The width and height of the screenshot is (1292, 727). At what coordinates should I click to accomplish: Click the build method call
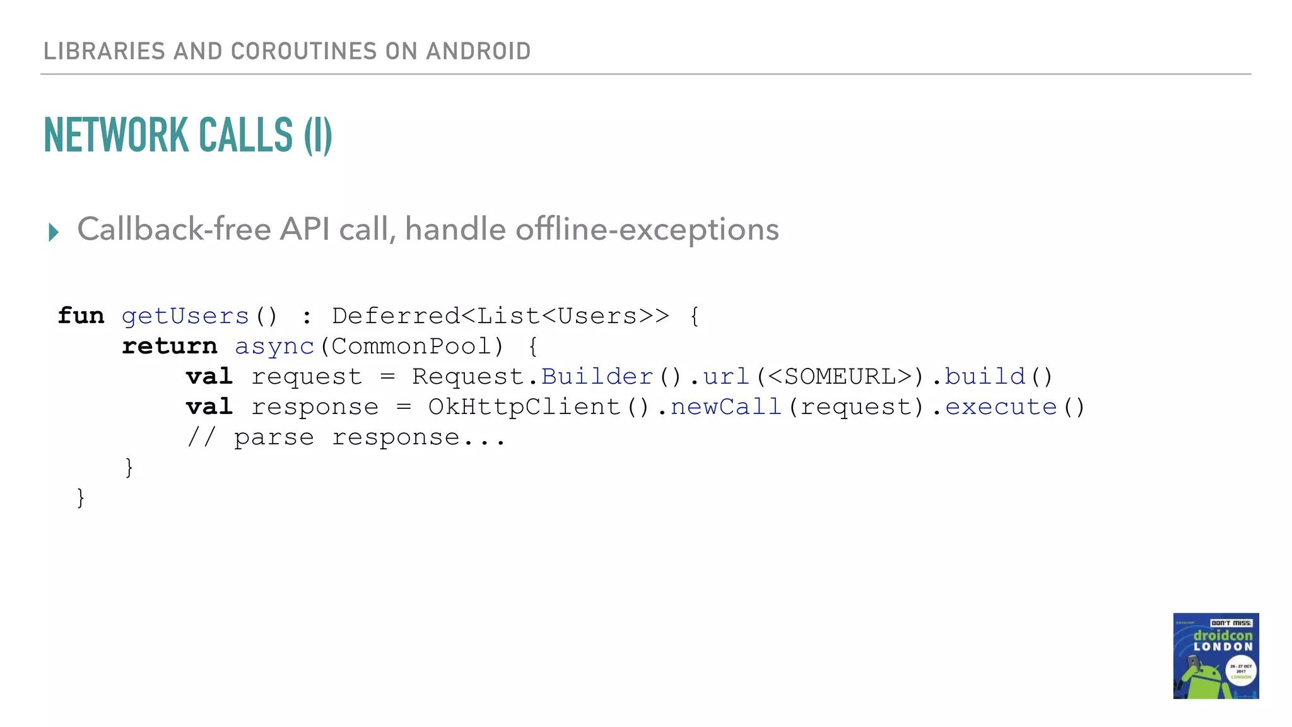[x=985, y=376]
